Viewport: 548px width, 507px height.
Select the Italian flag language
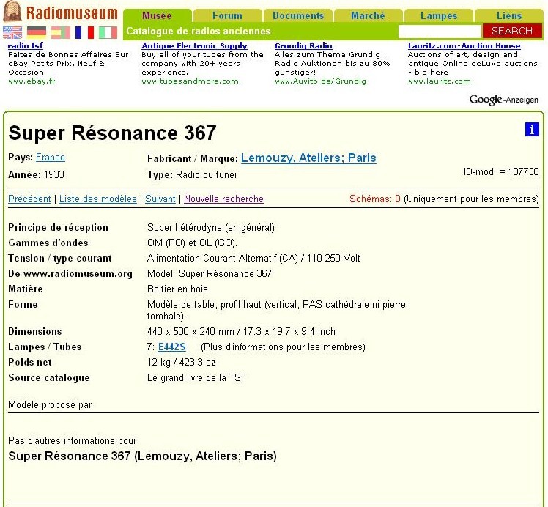click(x=108, y=32)
